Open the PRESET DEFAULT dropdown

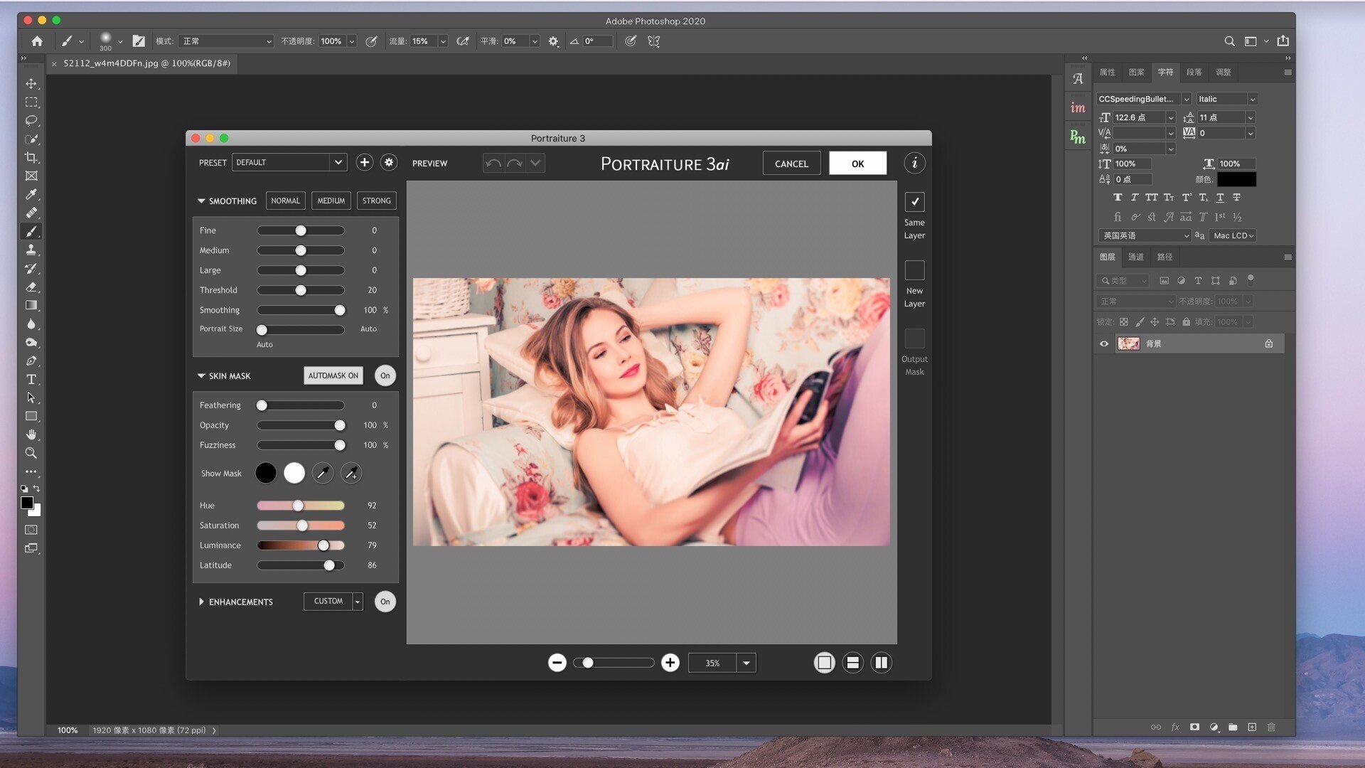pyautogui.click(x=289, y=163)
